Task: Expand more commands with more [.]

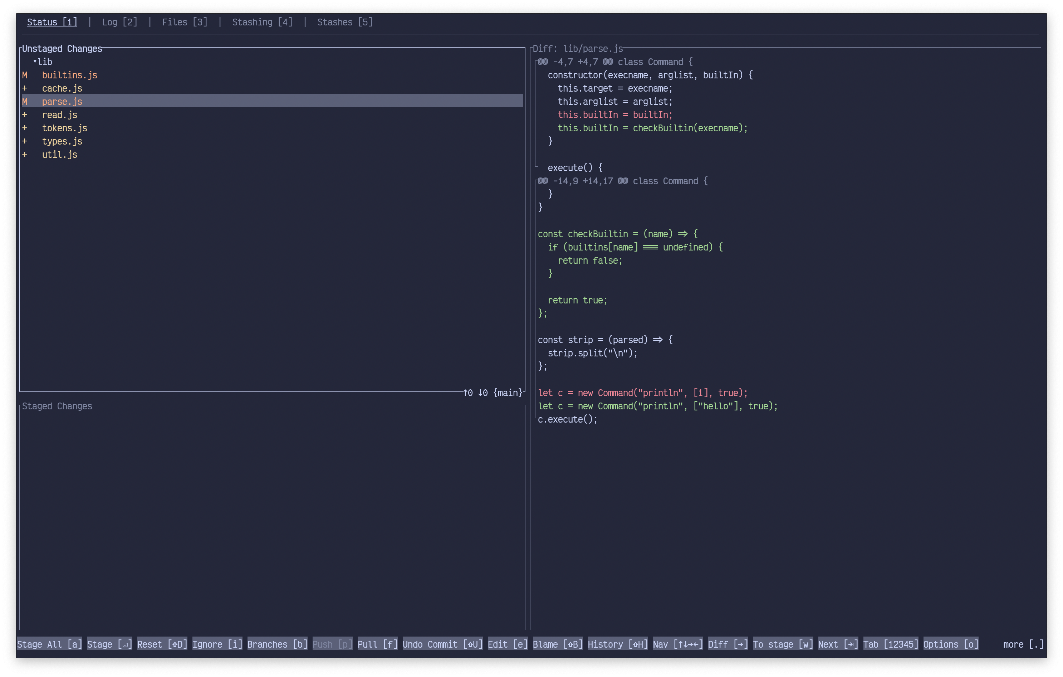Action: (1023, 644)
